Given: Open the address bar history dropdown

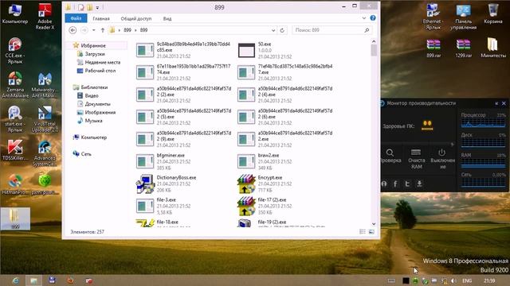Looking at the screenshot, I should tap(273, 30).
